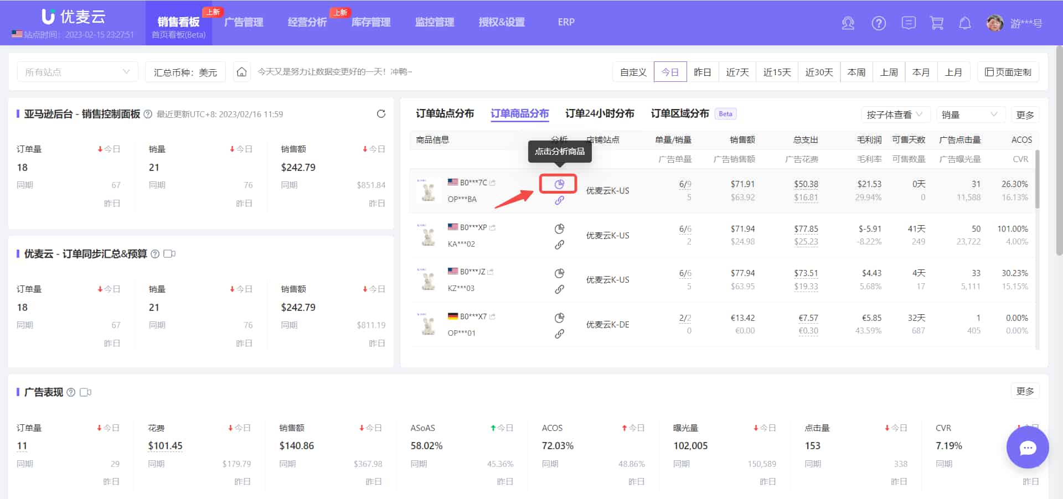Click analyze product icon for B0***7C
1063x499 pixels.
click(559, 184)
